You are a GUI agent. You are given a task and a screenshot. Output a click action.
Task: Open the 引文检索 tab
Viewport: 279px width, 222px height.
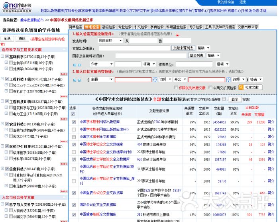tap(141, 27)
